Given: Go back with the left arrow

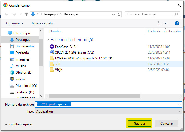Looking at the screenshot, I should (x=6, y=14).
